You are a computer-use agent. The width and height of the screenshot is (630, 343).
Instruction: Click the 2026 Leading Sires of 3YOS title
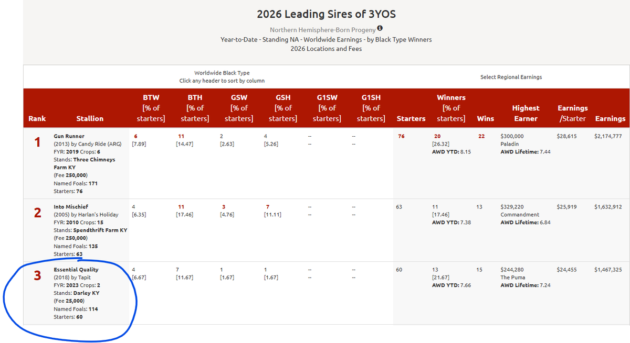[327, 14]
